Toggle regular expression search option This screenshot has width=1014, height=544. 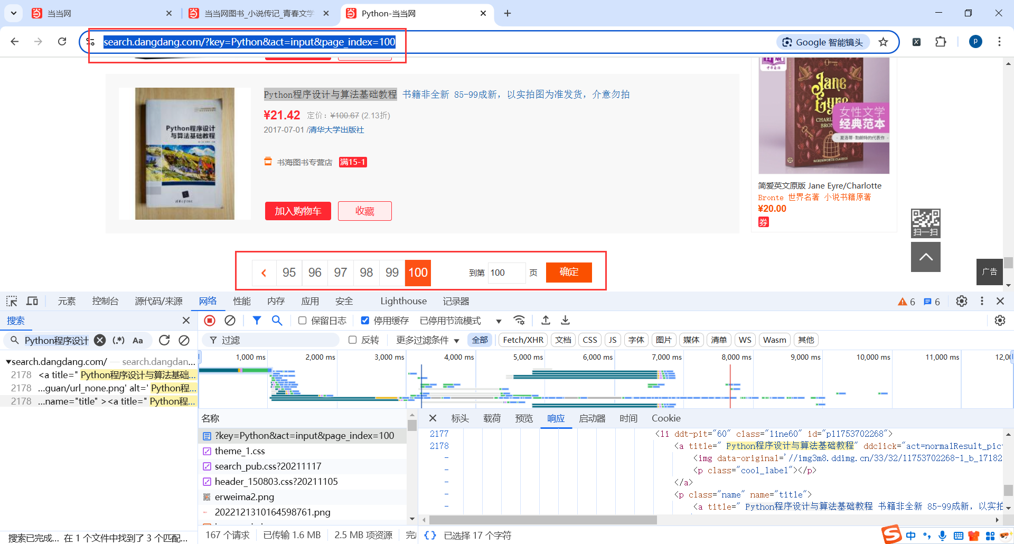119,340
